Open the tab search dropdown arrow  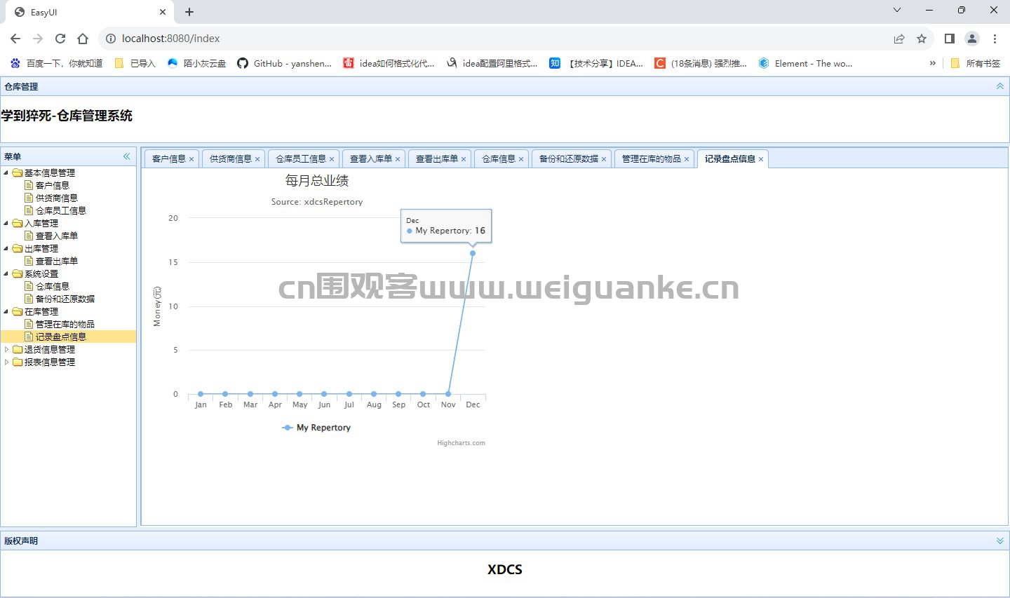tap(897, 10)
